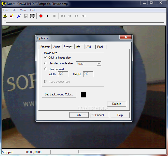The width and height of the screenshot is (168, 156).
Task: Select User defined radio button
Action: (x=46, y=69)
